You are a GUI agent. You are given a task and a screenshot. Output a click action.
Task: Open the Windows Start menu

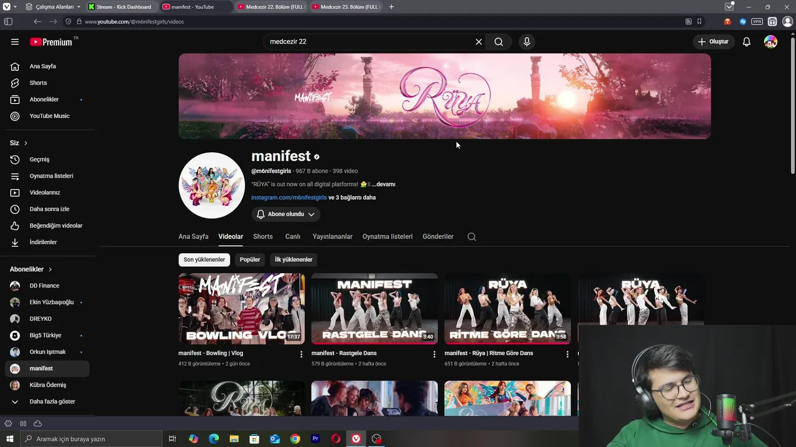click(9, 439)
